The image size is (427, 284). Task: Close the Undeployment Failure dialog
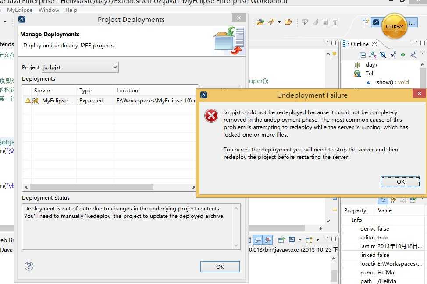pos(420,94)
